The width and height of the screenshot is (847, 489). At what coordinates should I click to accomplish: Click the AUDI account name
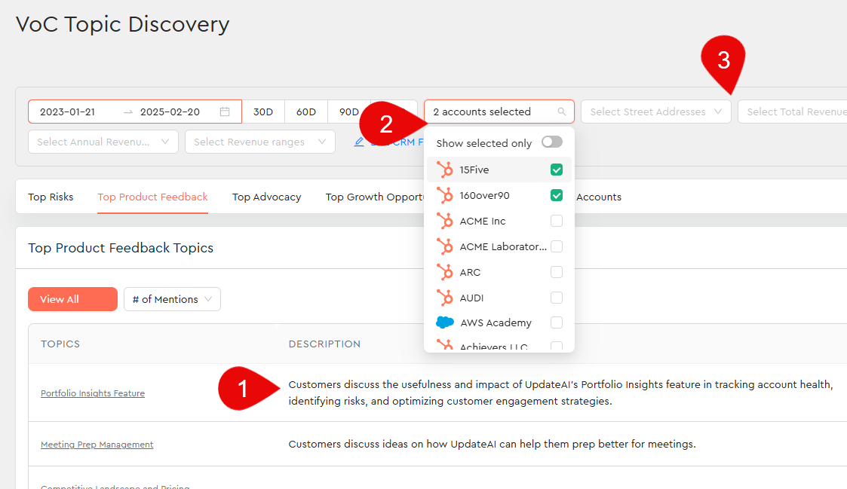pyautogui.click(x=471, y=298)
